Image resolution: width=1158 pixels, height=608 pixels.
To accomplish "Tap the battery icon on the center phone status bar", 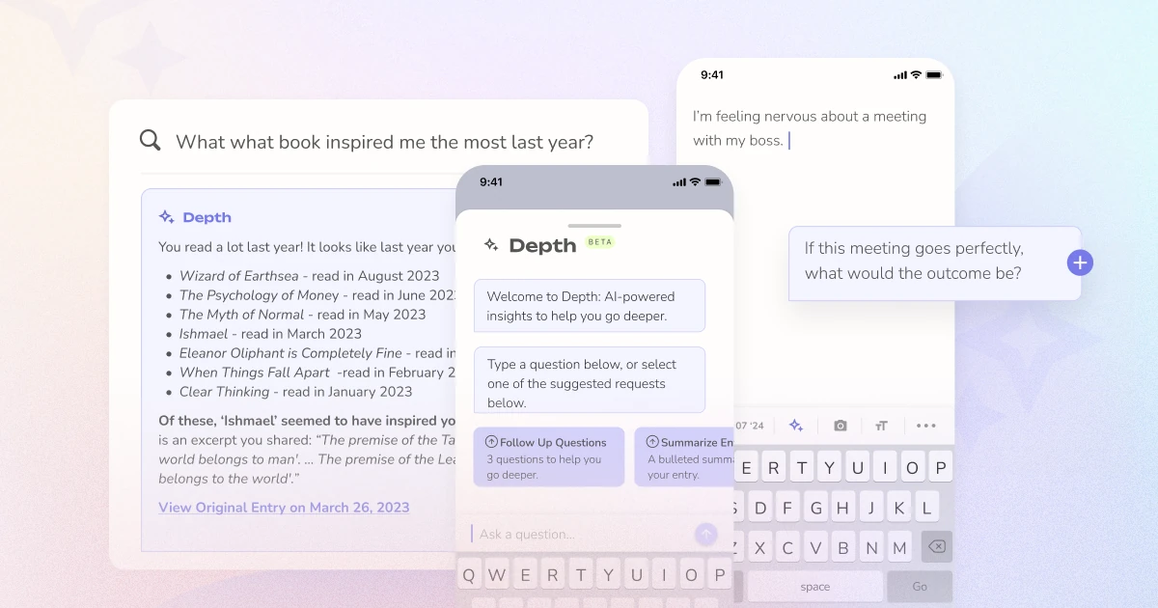I will pyautogui.click(x=713, y=181).
